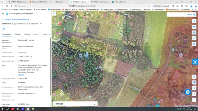The height and width of the screenshot is (111, 198).
Task: Click the info panel vertical scrollbar
Action: pos(51,67)
